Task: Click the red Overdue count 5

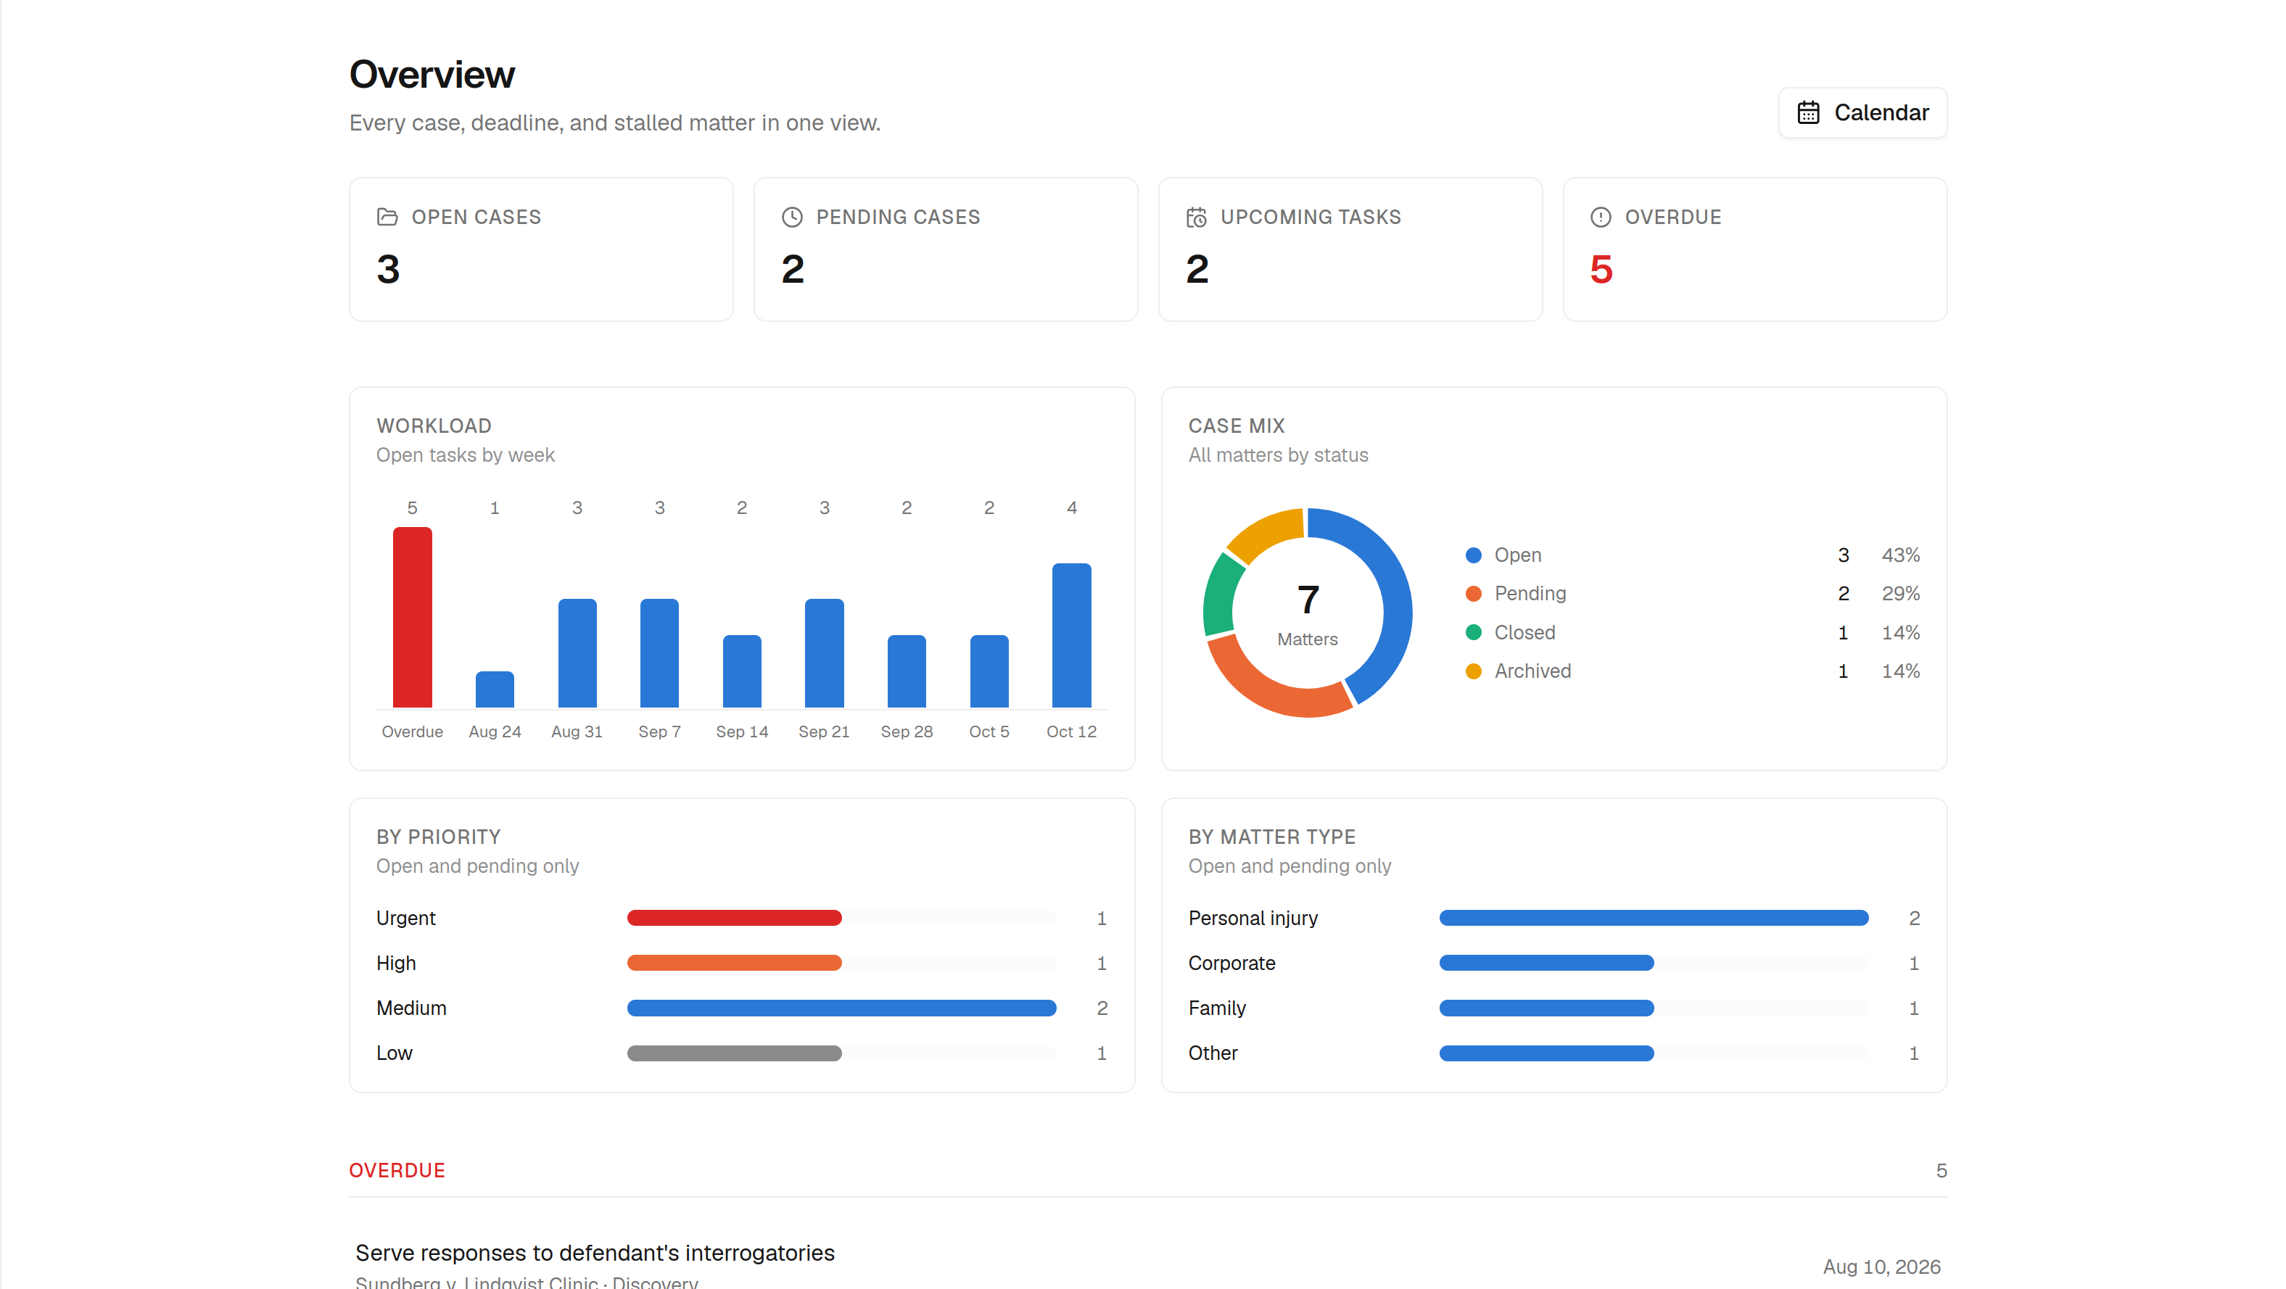Action: pos(1601,269)
